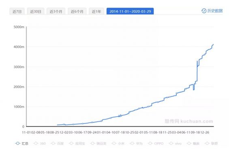229x154 pixels.
Task: Show the 华为 legend series
Action: tap(136, 143)
